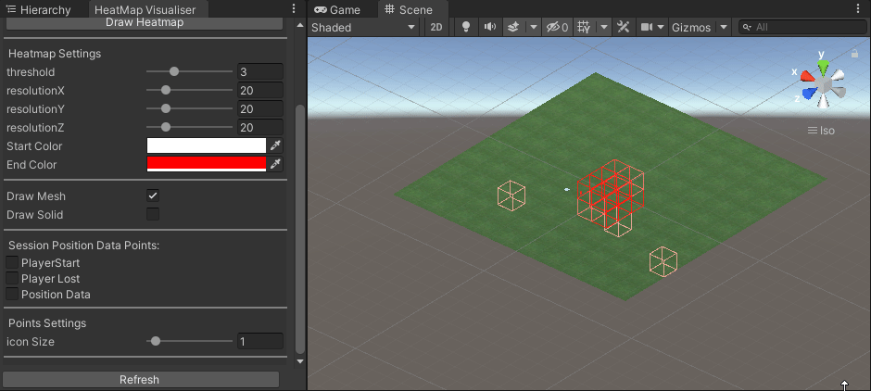871x391 pixels.
Task: Adjust the icon Size slider
Action: 189,341
